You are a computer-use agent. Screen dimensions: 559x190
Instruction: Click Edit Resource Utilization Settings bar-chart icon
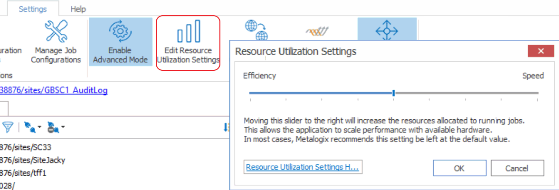[x=188, y=31]
